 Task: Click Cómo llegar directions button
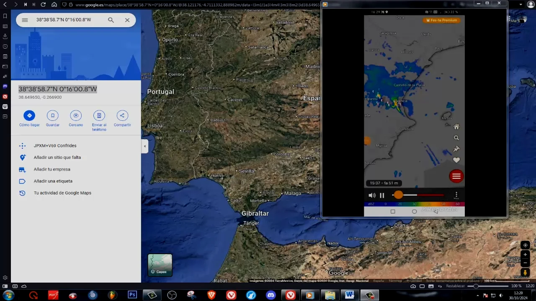pyautogui.click(x=29, y=118)
